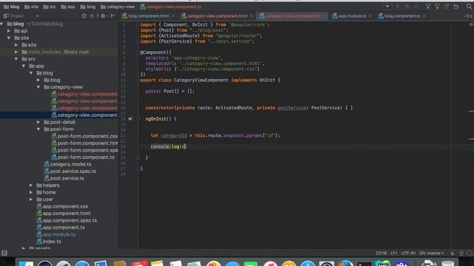Toggle tool window bars icon bottom-left
Viewport: 474px width, 266px height.
[4, 253]
